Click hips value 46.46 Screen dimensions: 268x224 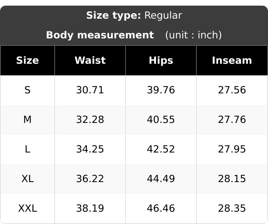coord(161,208)
